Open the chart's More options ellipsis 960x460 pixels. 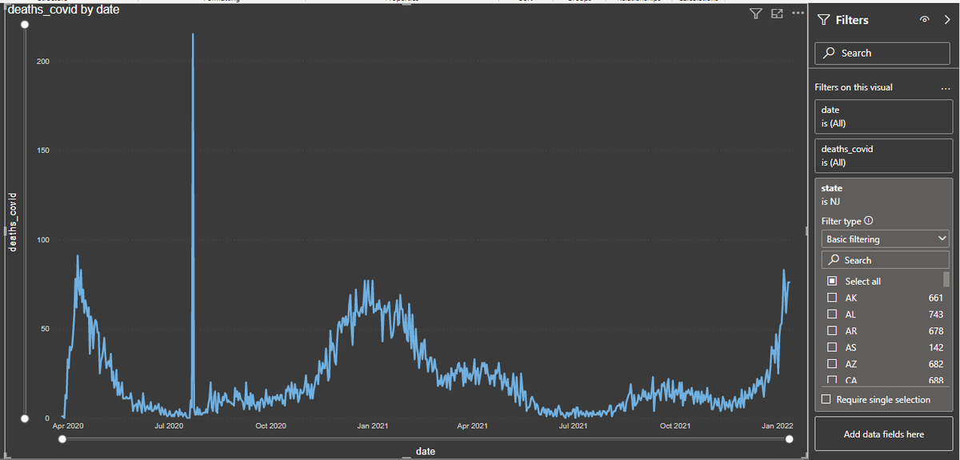(797, 14)
